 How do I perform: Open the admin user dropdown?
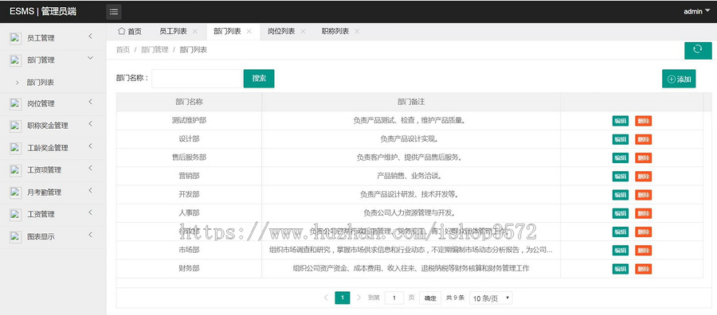pyautogui.click(x=696, y=12)
